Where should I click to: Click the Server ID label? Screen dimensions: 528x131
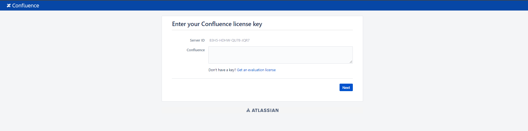(x=197, y=40)
